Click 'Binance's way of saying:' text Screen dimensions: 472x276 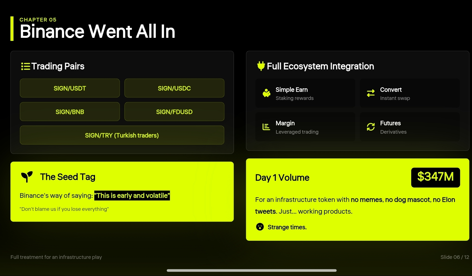tap(56, 195)
